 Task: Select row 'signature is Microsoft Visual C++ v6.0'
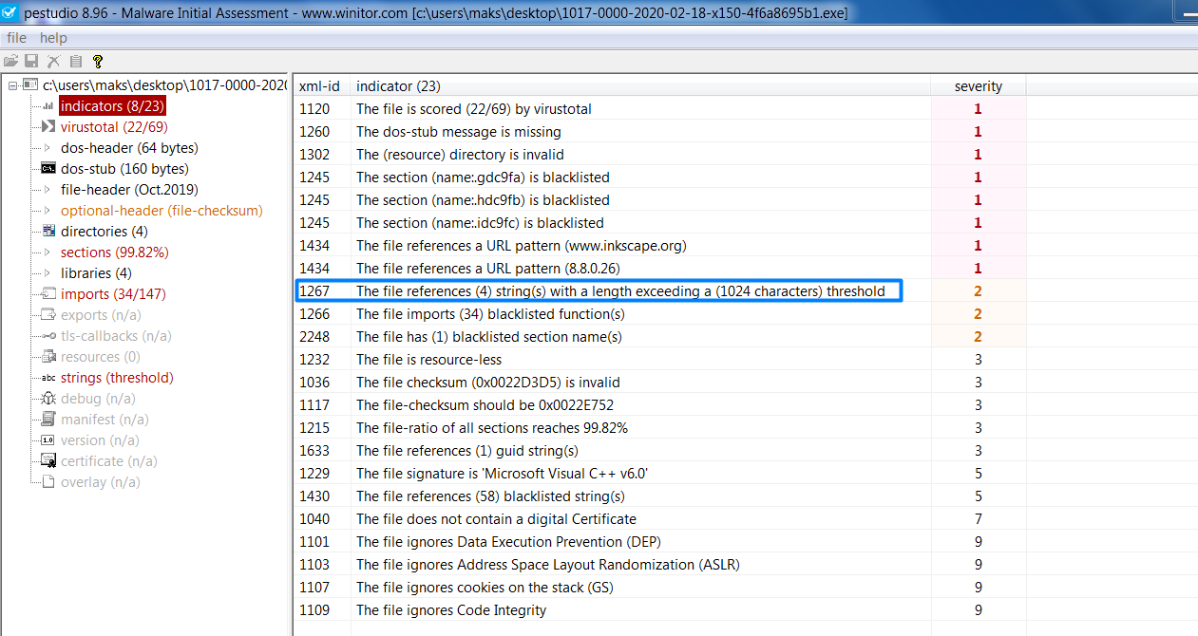tap(659, 474)
